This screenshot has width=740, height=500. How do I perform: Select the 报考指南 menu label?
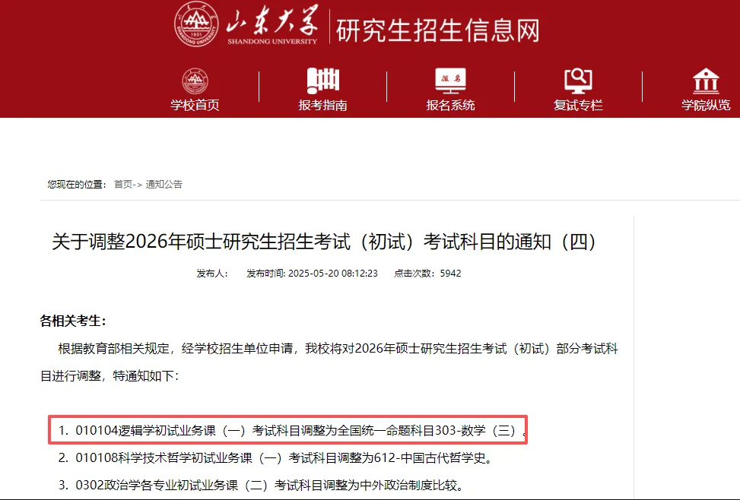[322, 105]
